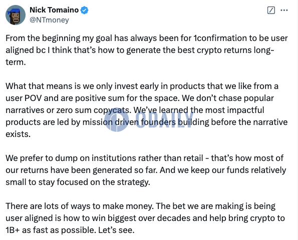This screenshot has height=240, width=298.
Task: Open the @NTmoney handle link
Action: tap(50, 20)
